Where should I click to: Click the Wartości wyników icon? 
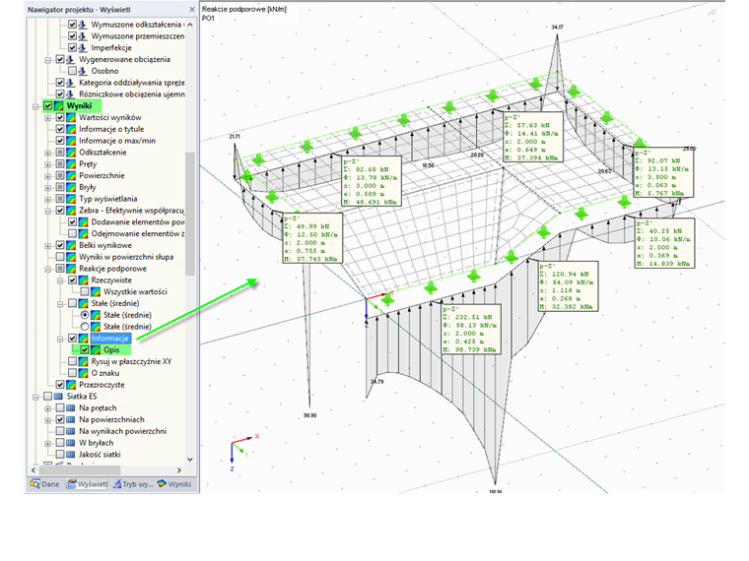pos(71,117)
